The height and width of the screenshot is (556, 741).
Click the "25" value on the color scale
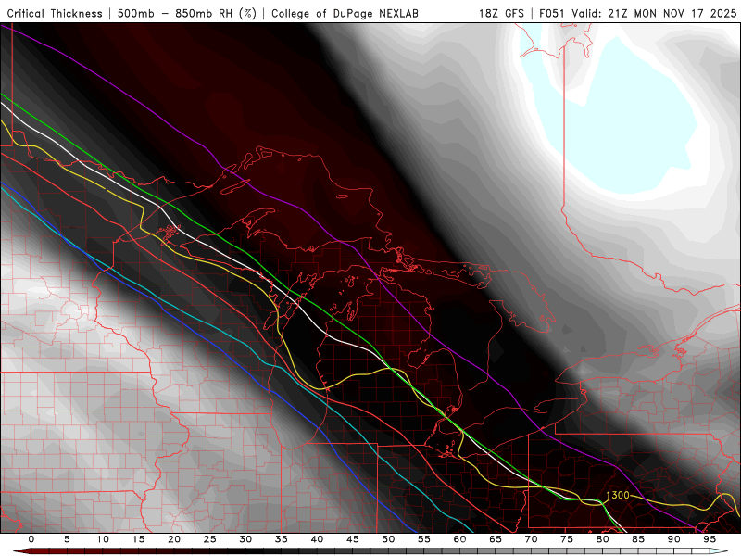[x=210, y=539]
